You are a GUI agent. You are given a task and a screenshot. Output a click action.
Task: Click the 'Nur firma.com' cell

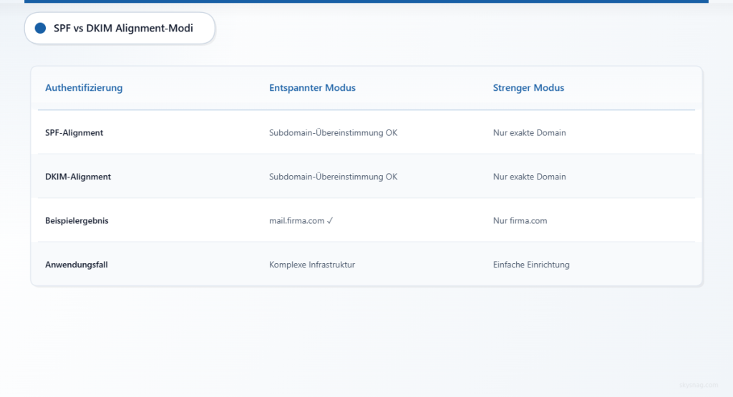point(520,220)
